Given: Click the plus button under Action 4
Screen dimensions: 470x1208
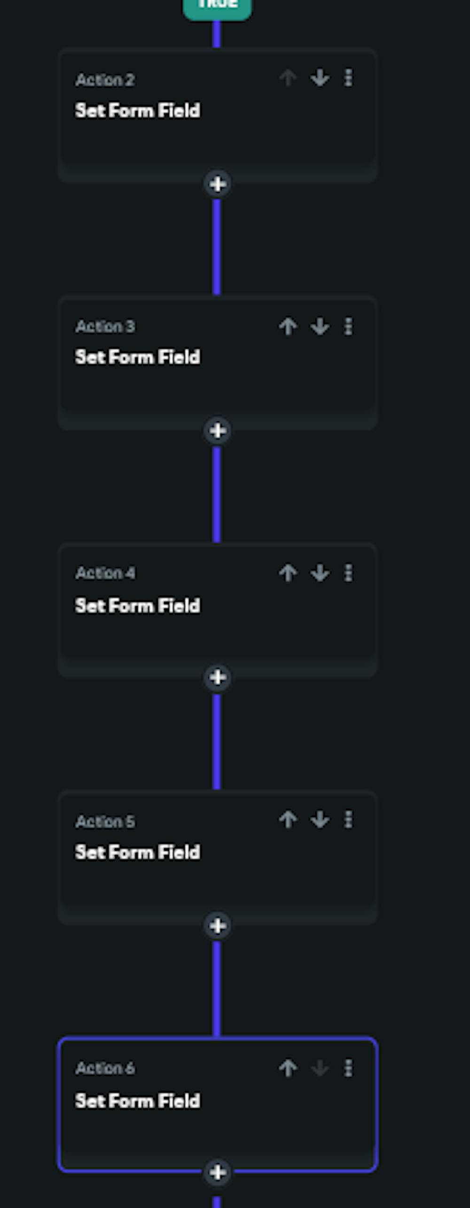Looking at the screenshot, I should 218,678.
